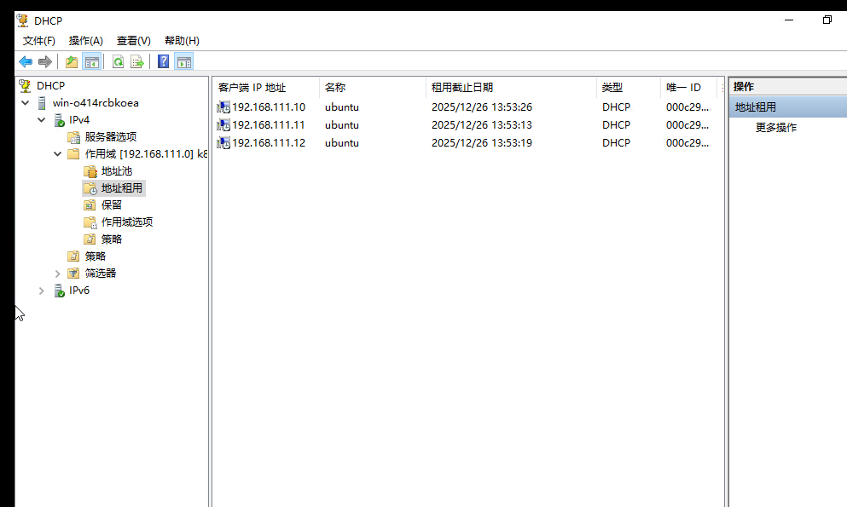The height and width of the screenshot is (507, 847).
Task: Expand the IPv6 tree node
Action: point(41,291)
